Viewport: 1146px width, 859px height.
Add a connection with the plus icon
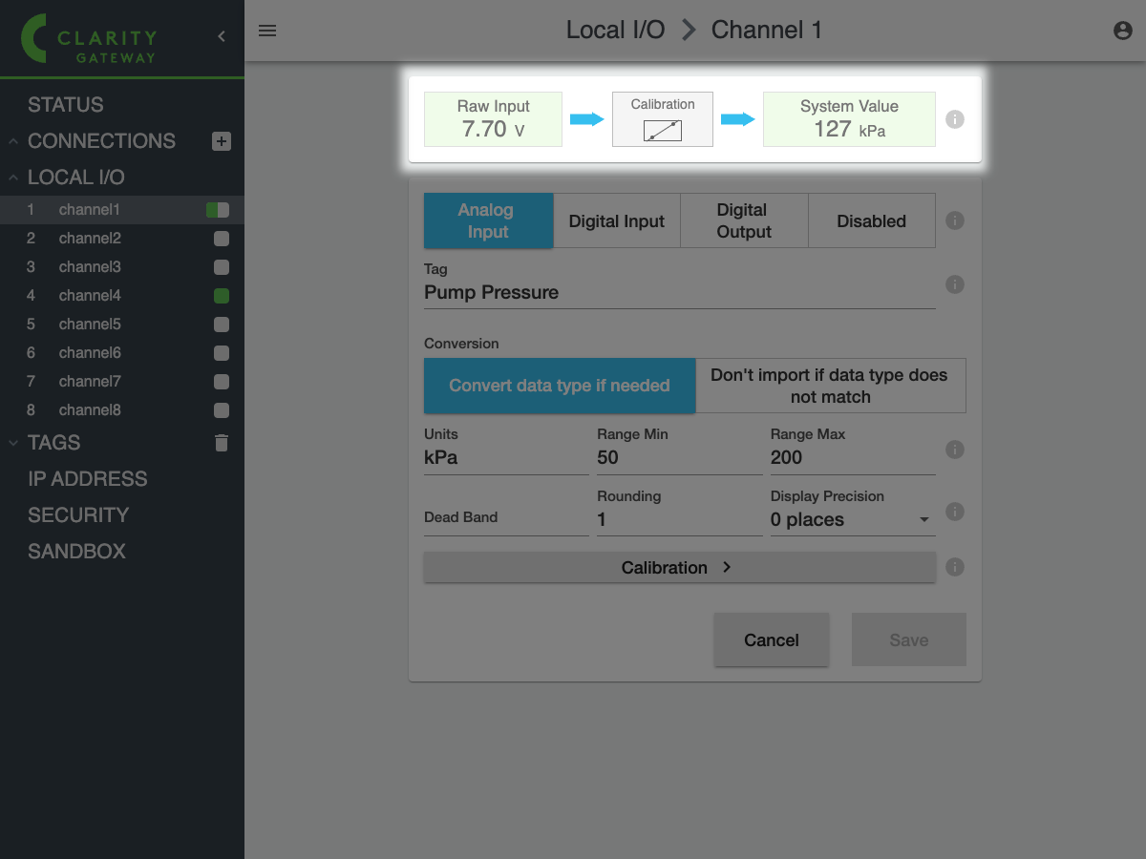point(222,141)
